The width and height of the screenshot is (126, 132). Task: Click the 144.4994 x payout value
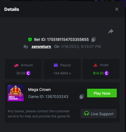62,73
